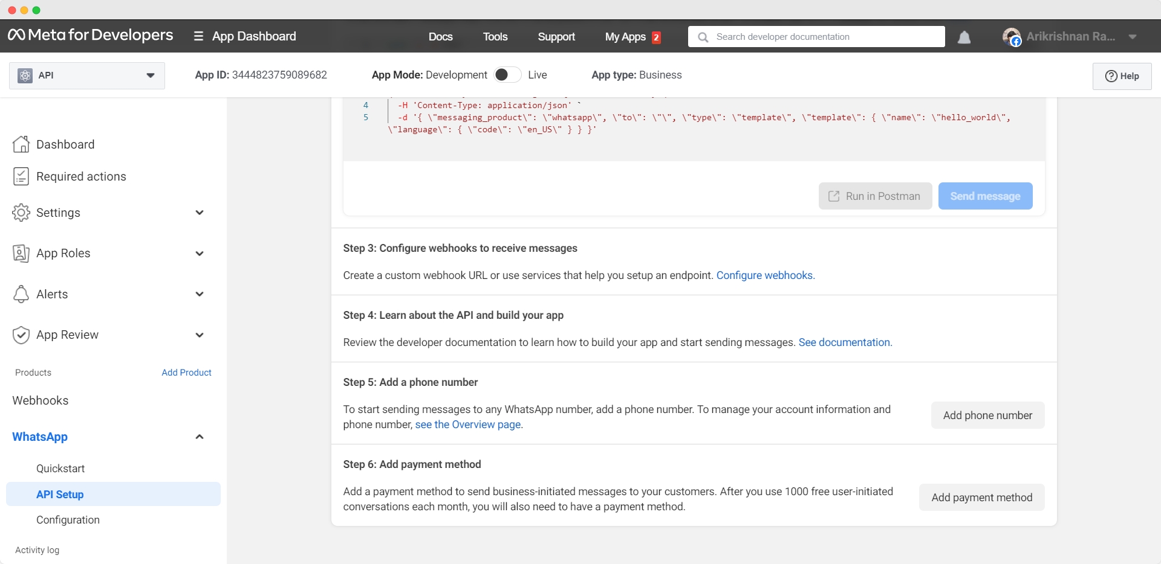The image size is (1161, 564).
Task: Expand the App Review section chevron
Action: (x=200, y=335)
